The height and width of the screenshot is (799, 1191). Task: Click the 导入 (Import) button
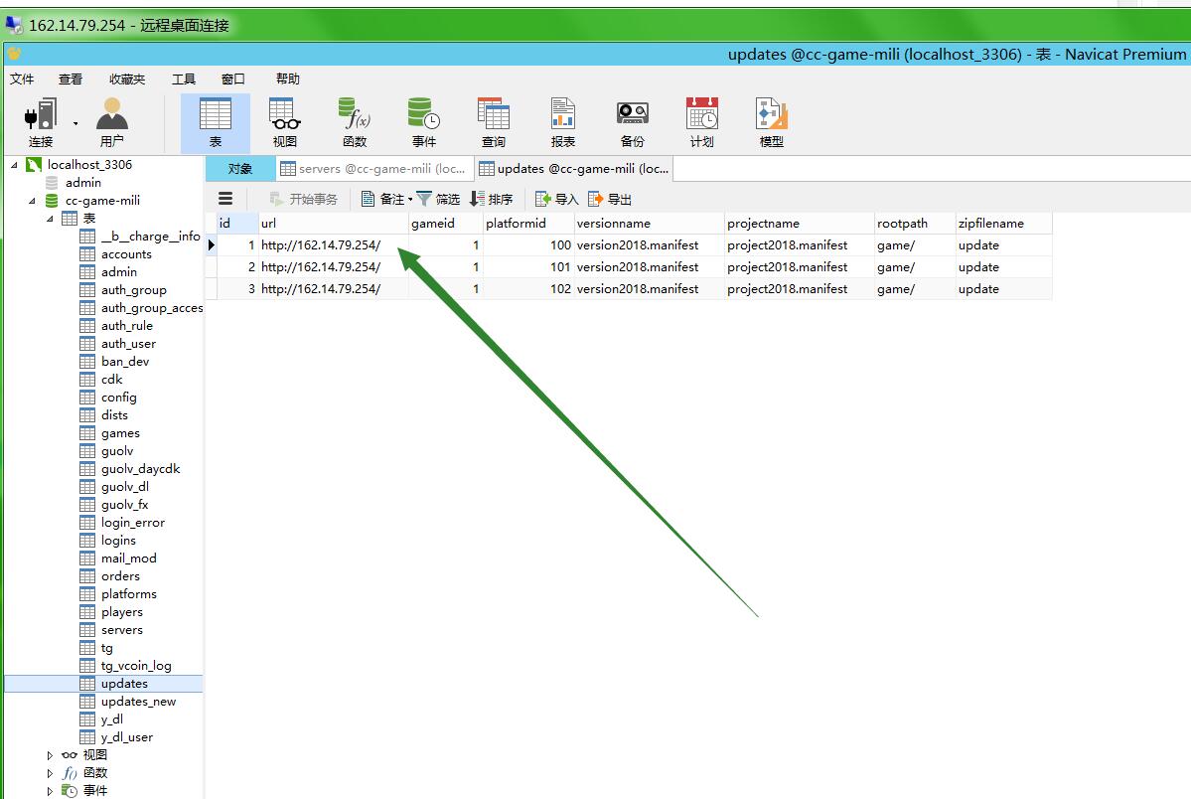pos(556,200)
